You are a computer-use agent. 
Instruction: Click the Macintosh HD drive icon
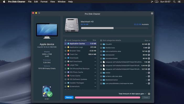click(x=72, y=25)
